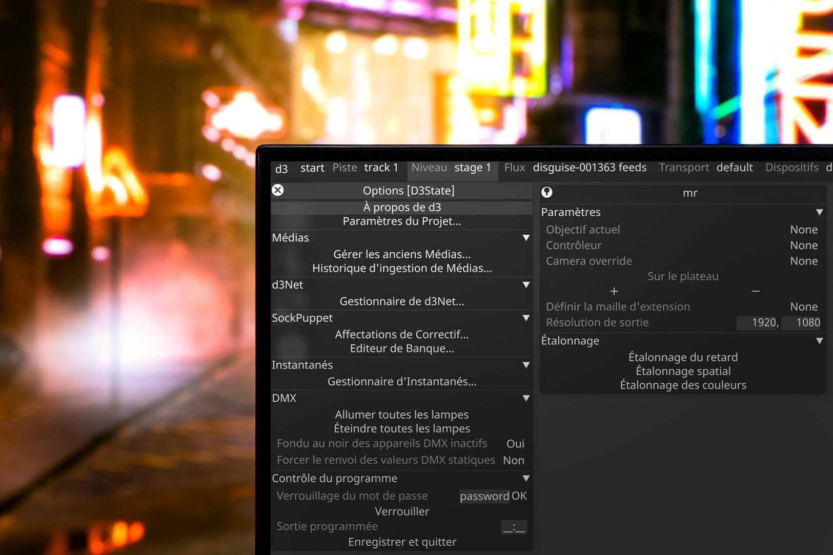The width and height of the screenshot is (833, 555).
Task: Open À propos de d3
Action: [x=402, y=207]
